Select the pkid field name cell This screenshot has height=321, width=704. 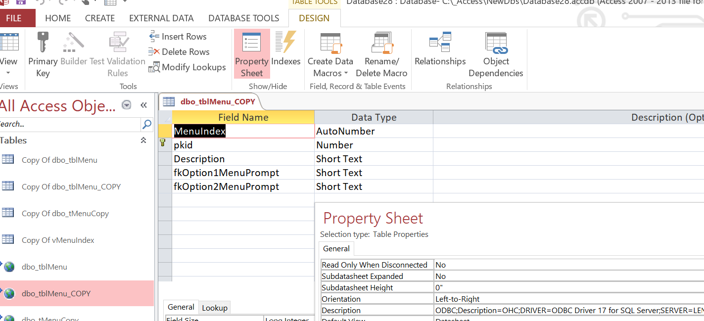click(x=242, y=145)
